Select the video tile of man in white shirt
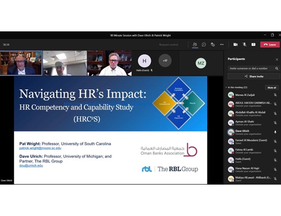The image size is (281, 216). (x=110, y=63)
